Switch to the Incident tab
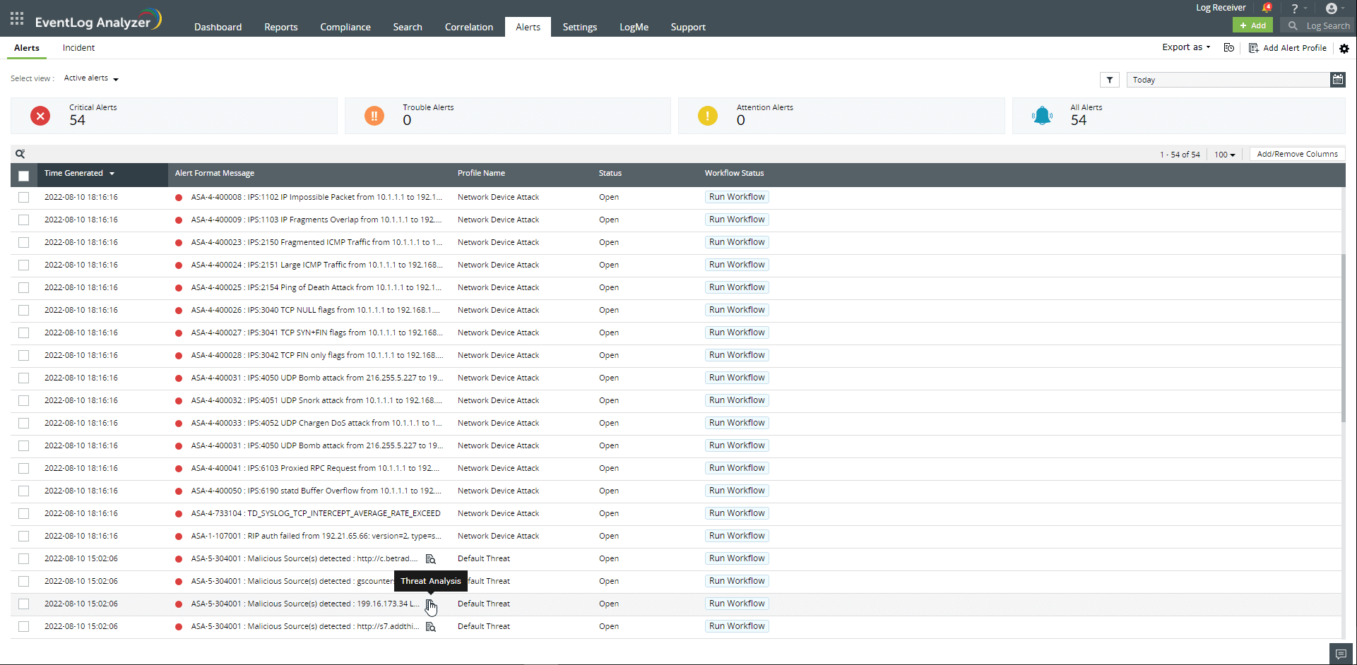 (78, 47)
